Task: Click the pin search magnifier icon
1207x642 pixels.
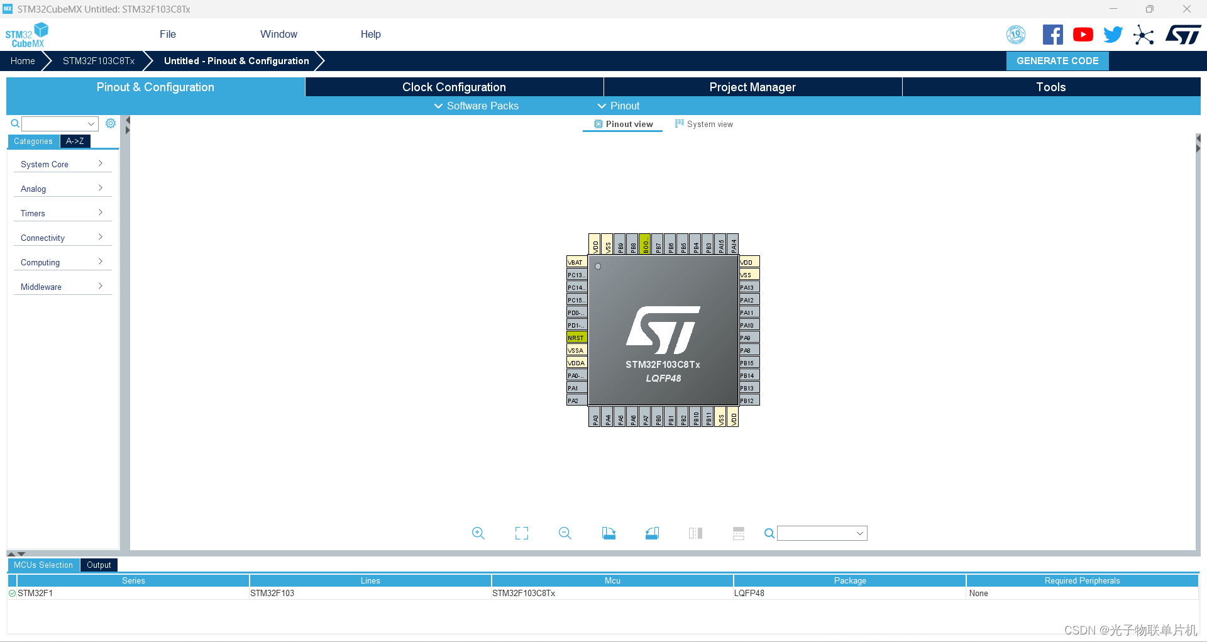Action: click(x=769, y=533)
